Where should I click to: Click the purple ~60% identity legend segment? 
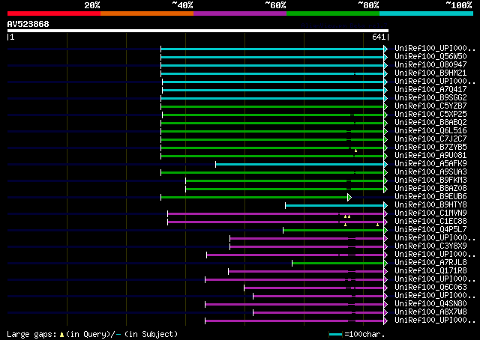pos(240,13)
